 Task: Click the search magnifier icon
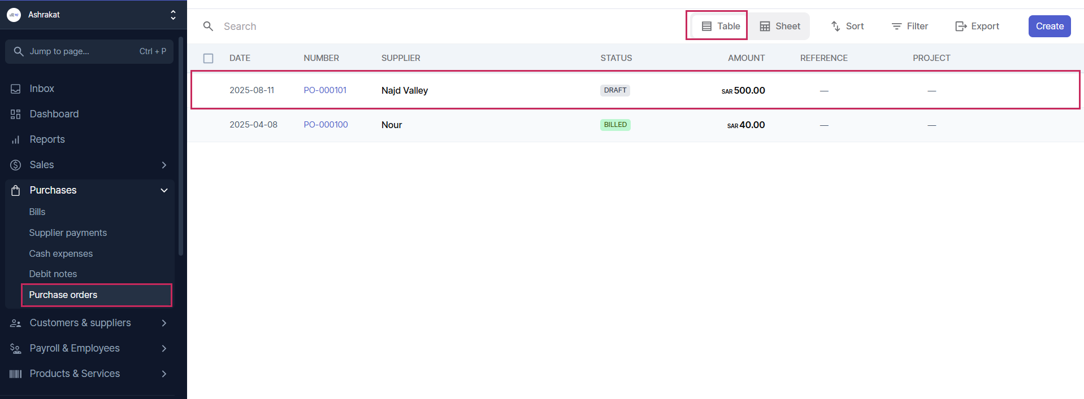[208, 27]
